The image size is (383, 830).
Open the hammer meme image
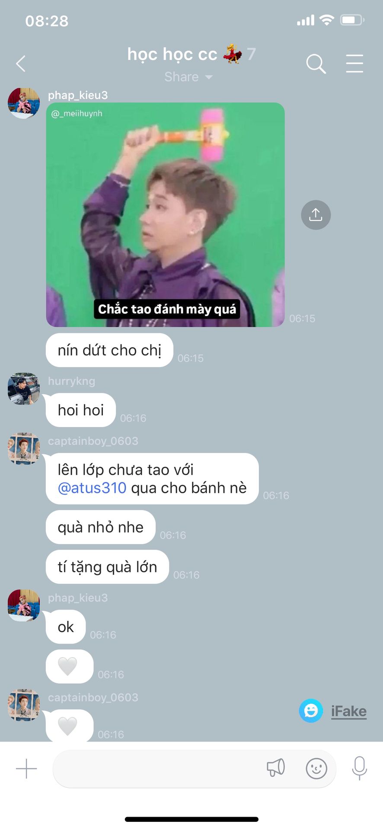[165, 215]
